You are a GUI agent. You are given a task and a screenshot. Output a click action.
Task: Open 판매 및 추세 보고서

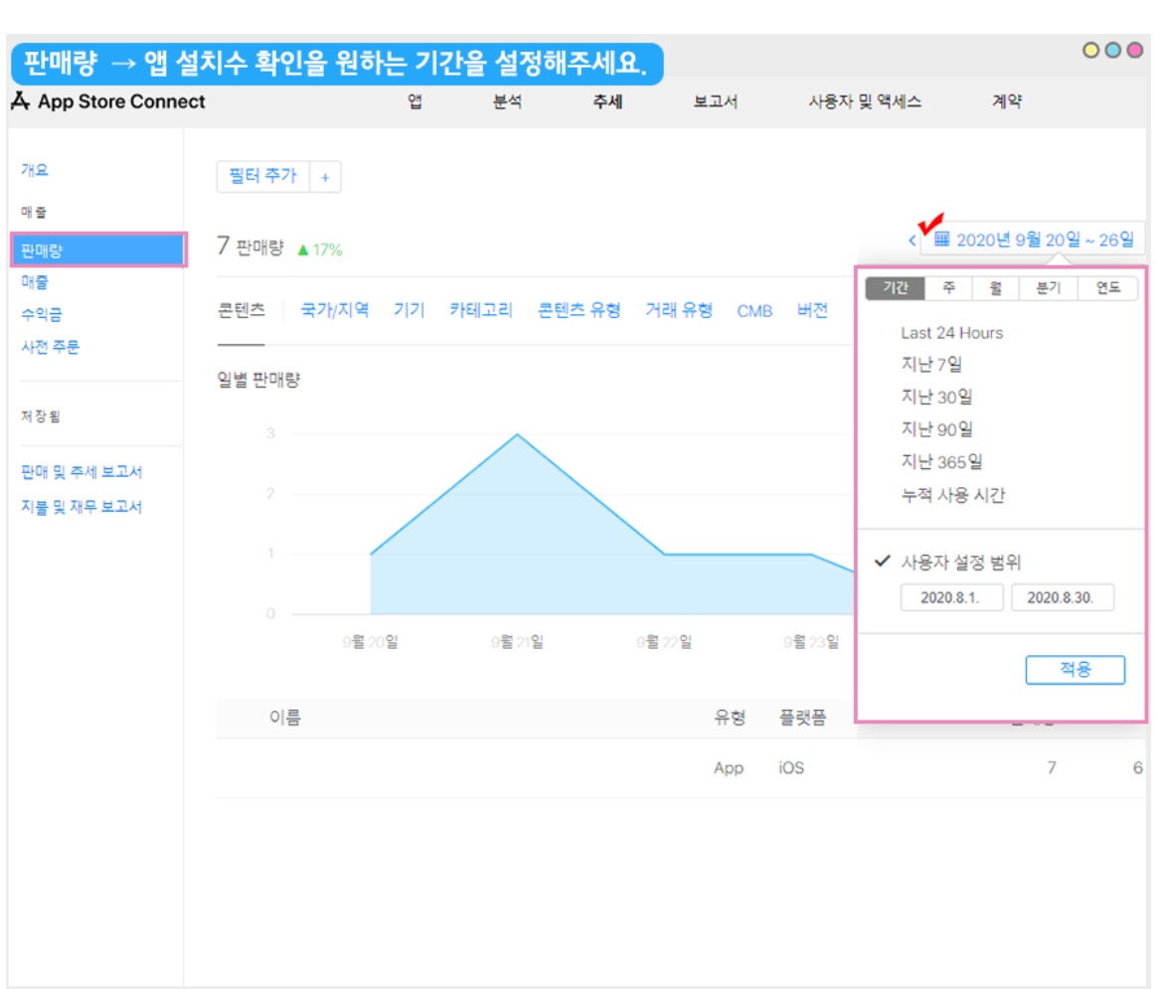coord(82,472)
